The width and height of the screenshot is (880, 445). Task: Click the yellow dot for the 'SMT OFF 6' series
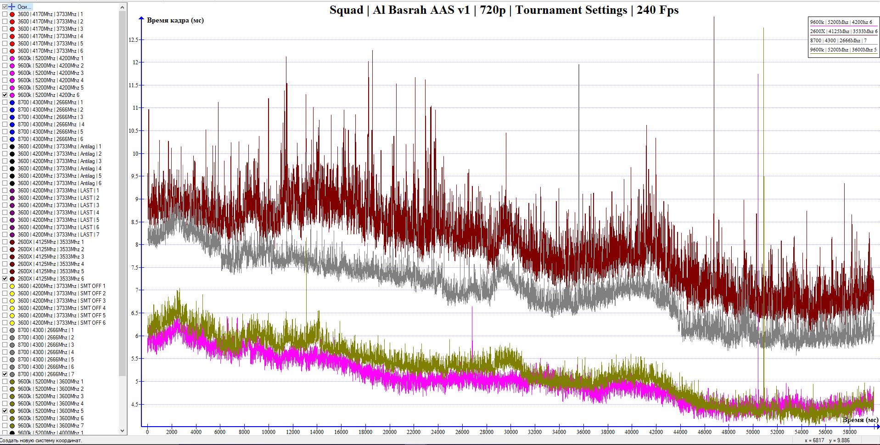12,323
